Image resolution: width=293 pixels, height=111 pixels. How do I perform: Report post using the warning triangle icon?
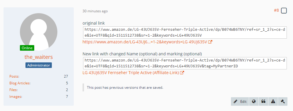point(273,101)
